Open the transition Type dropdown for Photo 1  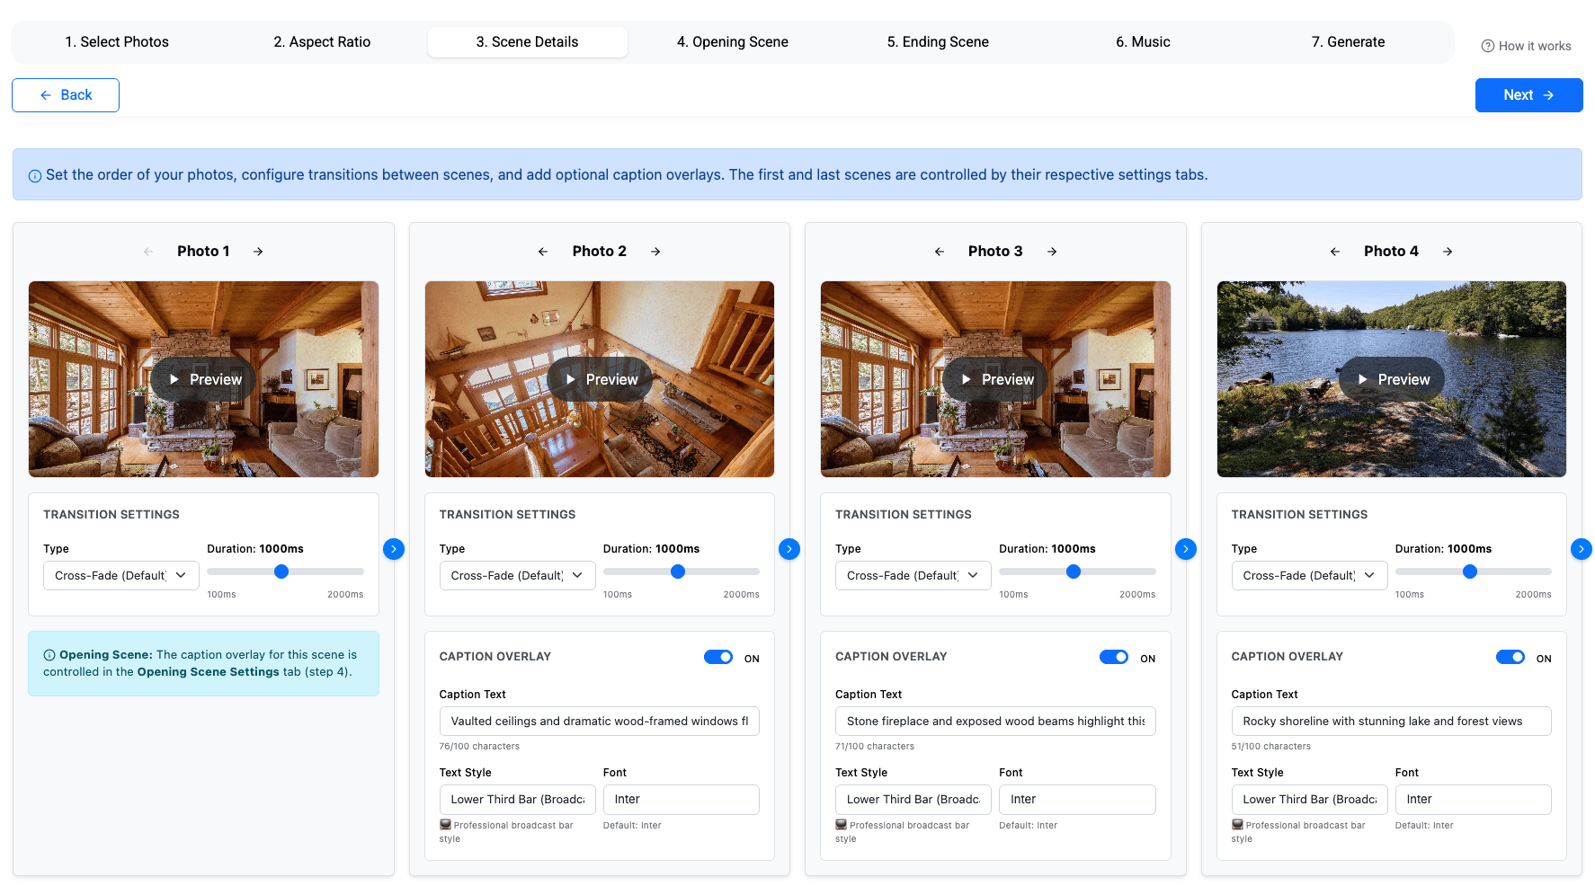[x=120, y=575]
